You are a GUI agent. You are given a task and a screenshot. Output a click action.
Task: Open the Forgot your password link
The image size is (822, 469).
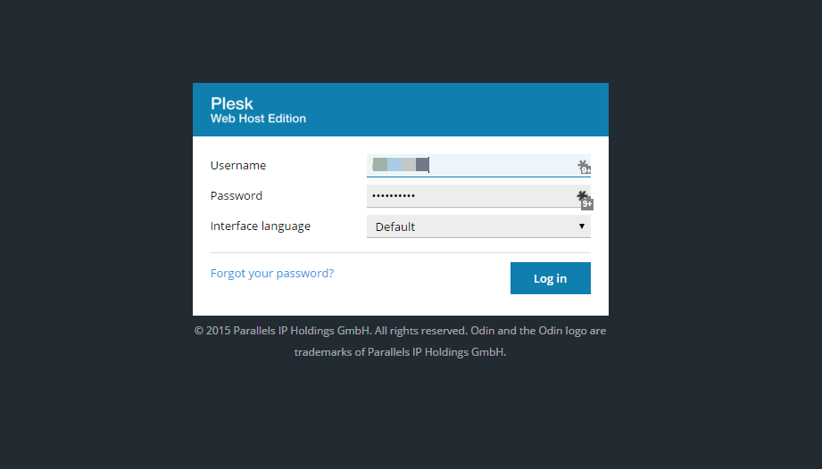[x=272, y=273]
